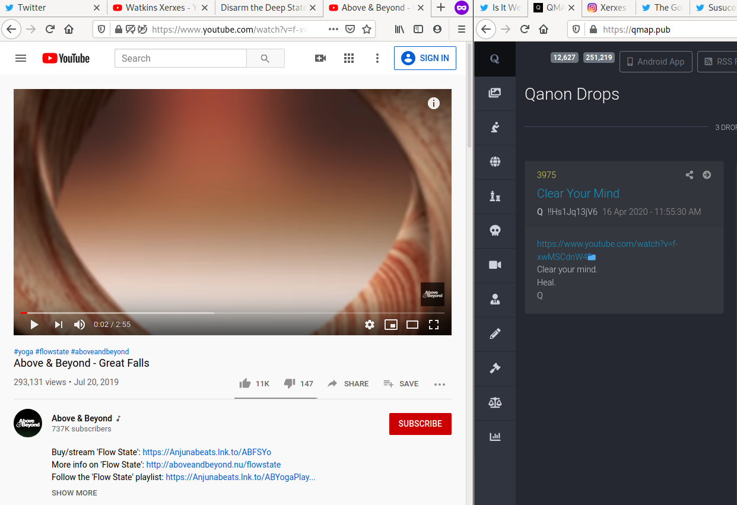
Task: Switch to the Twitter tab
Action: point(53,8)
